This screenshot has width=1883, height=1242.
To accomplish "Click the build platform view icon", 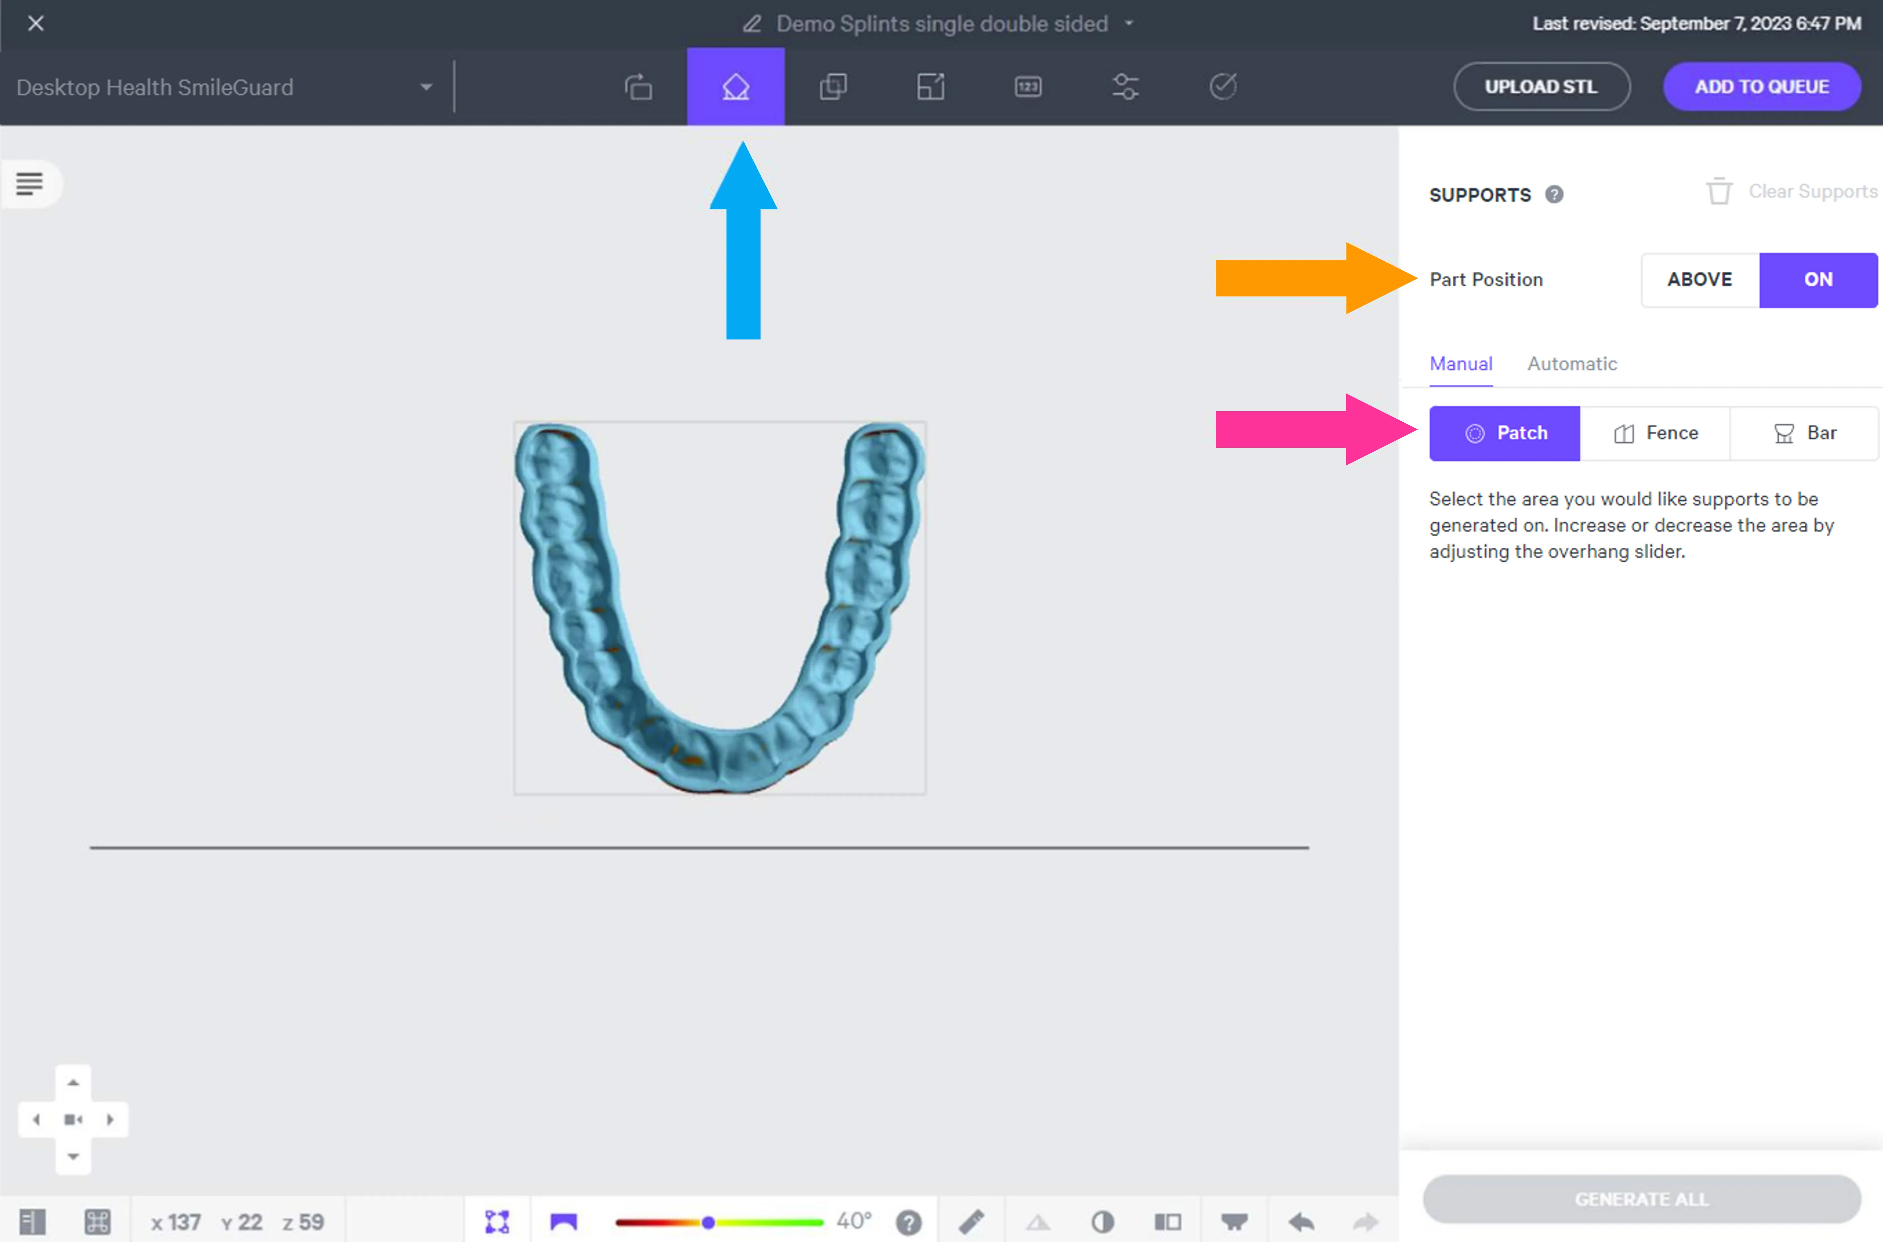I will (x=1234, y=1222).
